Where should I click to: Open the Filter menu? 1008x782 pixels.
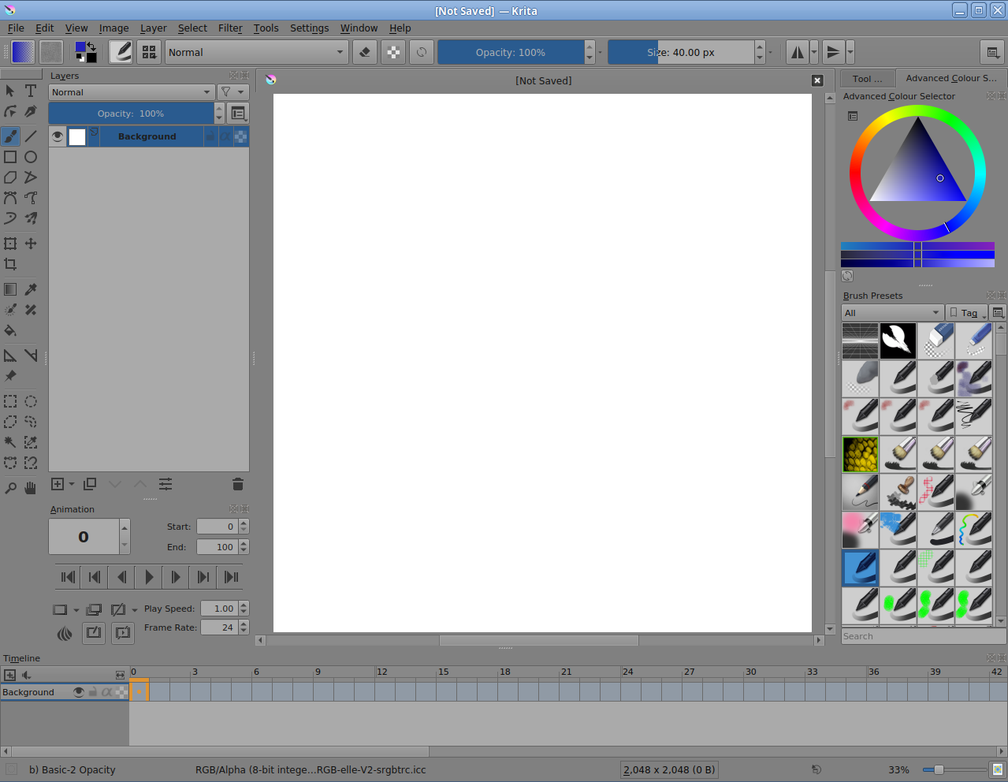230,28
